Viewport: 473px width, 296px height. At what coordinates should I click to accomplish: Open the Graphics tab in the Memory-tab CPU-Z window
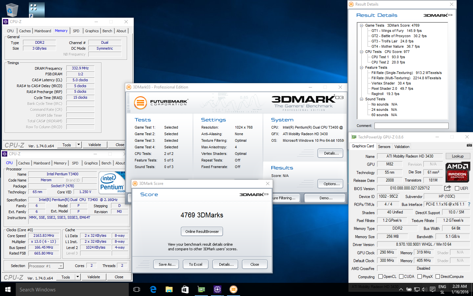click(x=92, y=31)
